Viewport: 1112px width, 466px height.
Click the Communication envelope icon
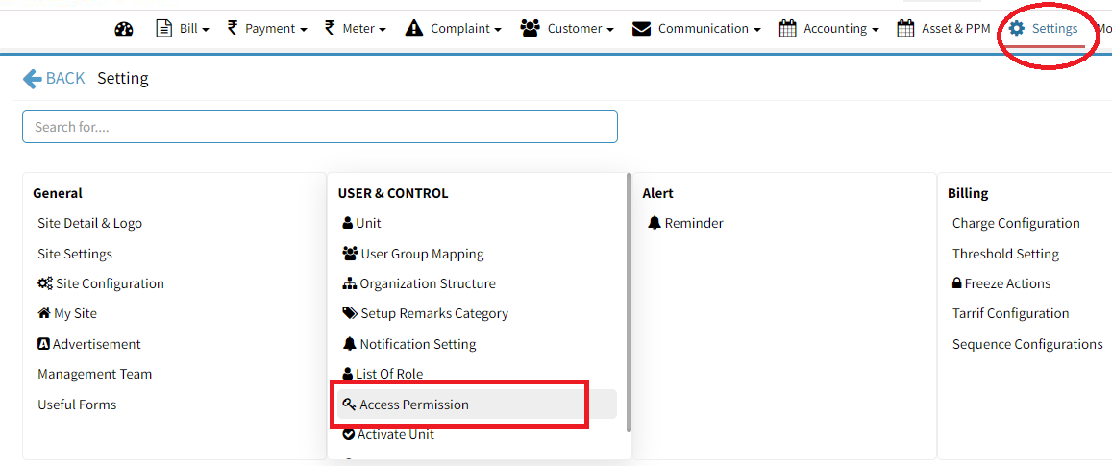(641, 29)
